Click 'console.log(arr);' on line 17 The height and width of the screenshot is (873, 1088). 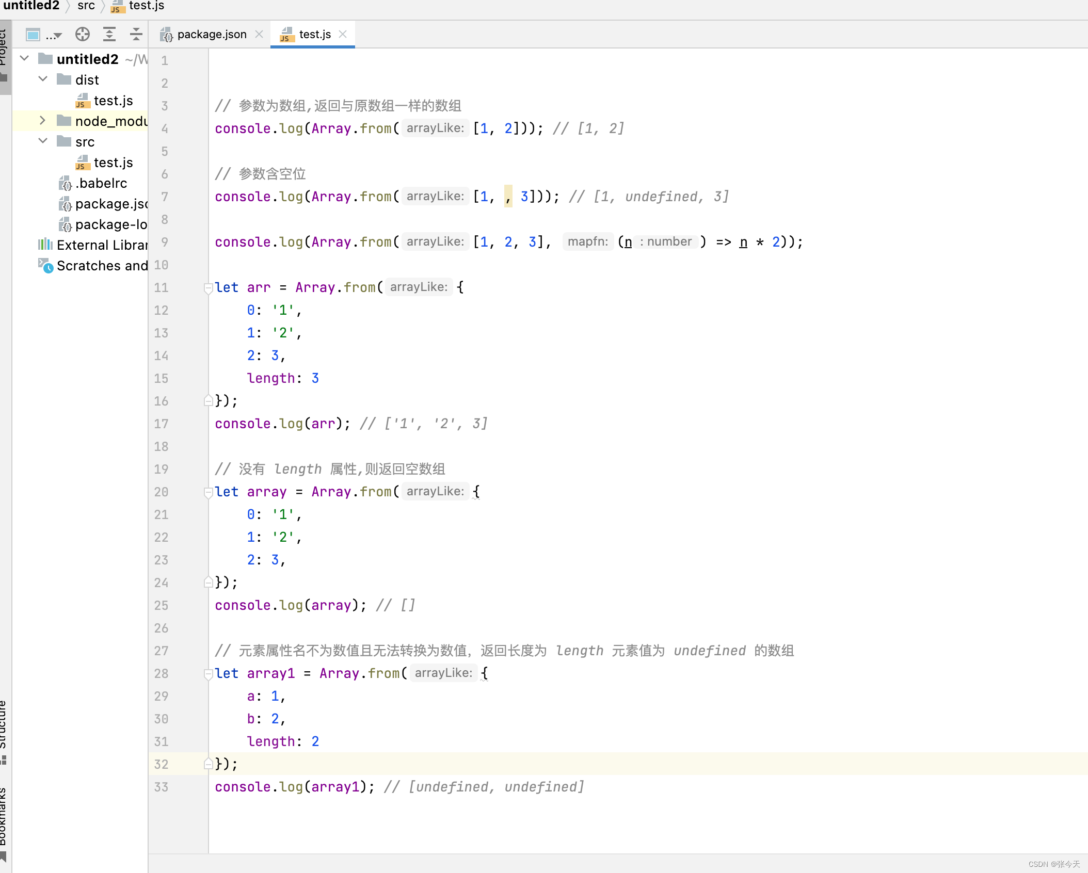tap(283, 424)
